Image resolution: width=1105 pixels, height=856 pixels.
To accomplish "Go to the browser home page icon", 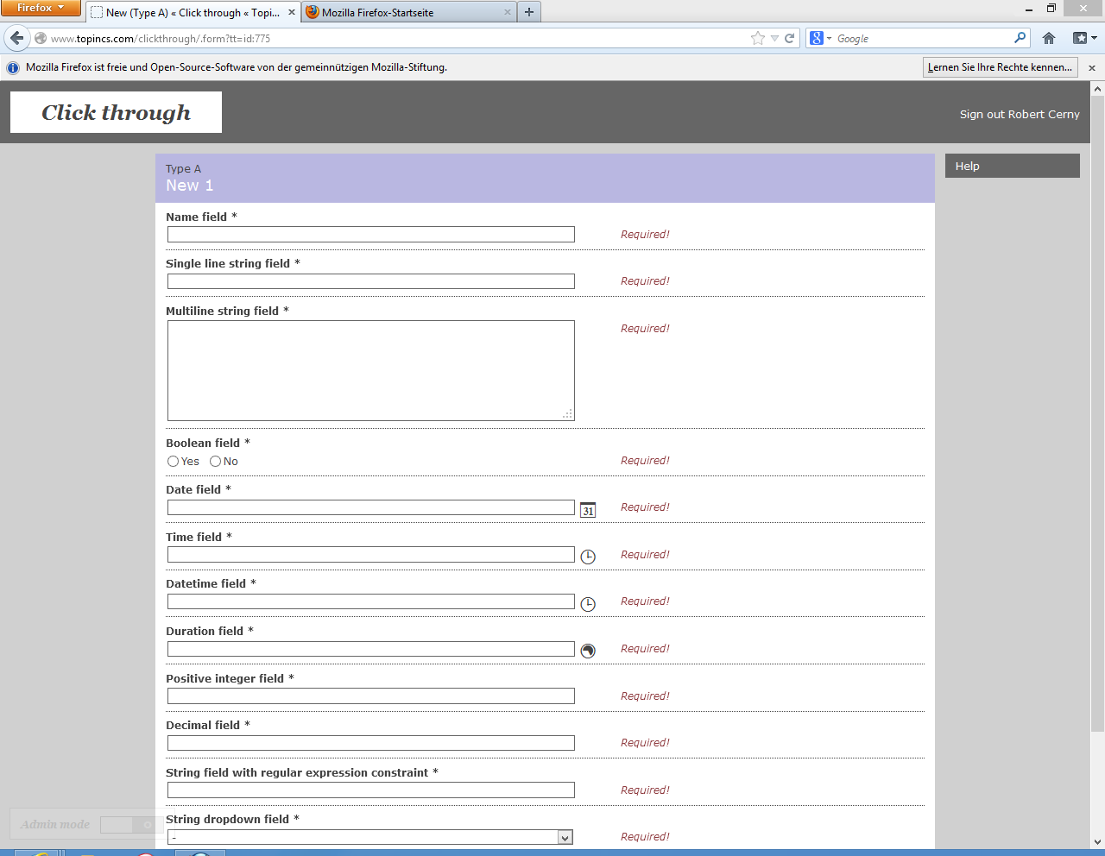I will coord(1049,38).
